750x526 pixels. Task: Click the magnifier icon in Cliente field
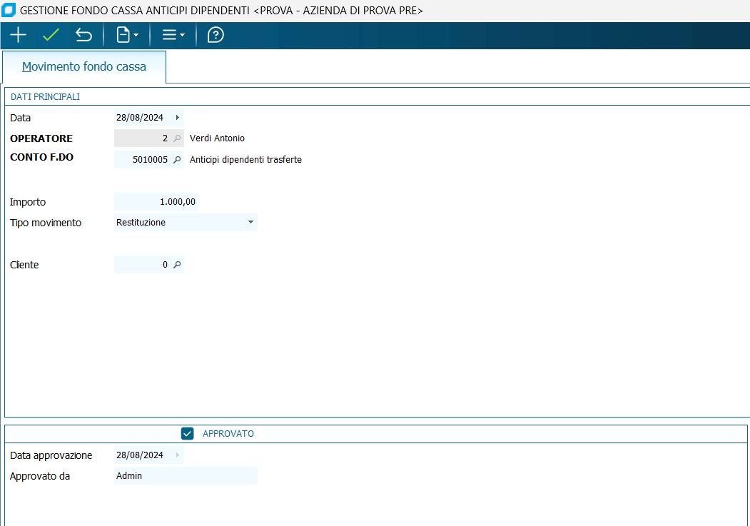(x=177, y=265)
